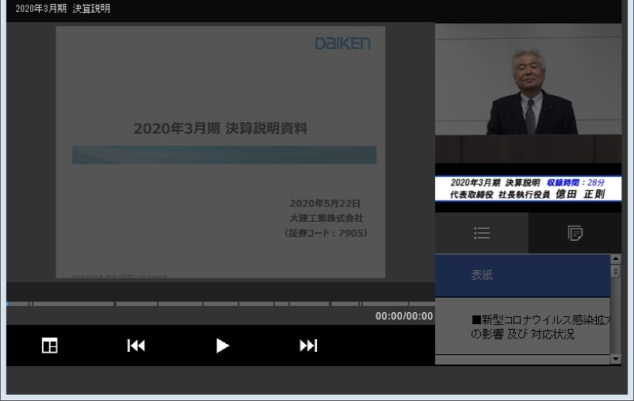
Task: Select the 表紙 chapter entry
Action: click(522, 275)
